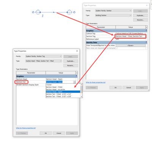This screenshot has height=141, width=152.
Task: Toggle New views are dependent on template checkbox
Action: pyautogui.click(x=117, y=48)
